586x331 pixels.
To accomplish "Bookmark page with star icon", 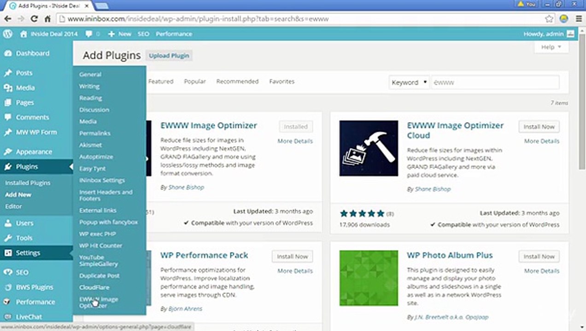I will click(549, 19).
